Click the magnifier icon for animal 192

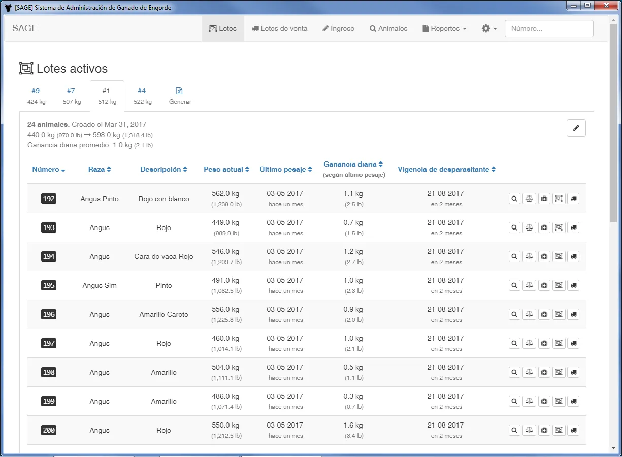(514, 199)
